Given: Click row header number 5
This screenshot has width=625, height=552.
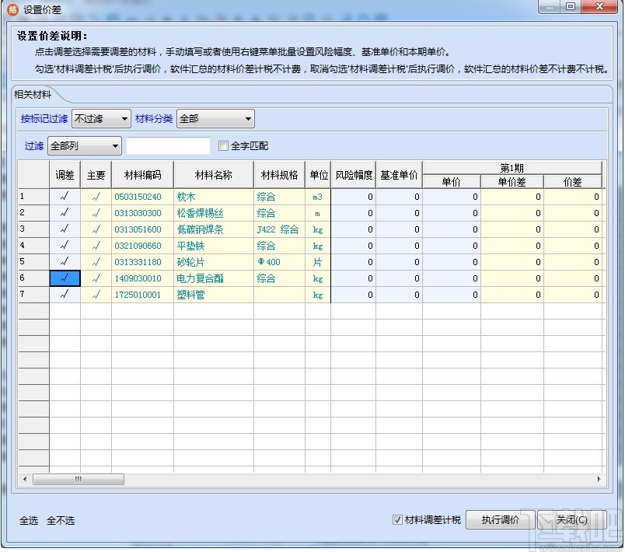Looking at the screenshot, I should pos(34,262).
